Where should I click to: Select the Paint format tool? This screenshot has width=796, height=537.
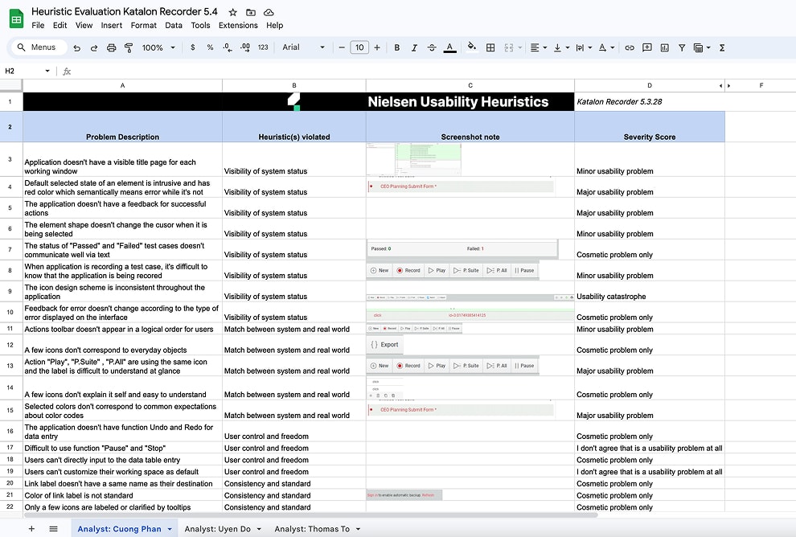click(129, 47)
